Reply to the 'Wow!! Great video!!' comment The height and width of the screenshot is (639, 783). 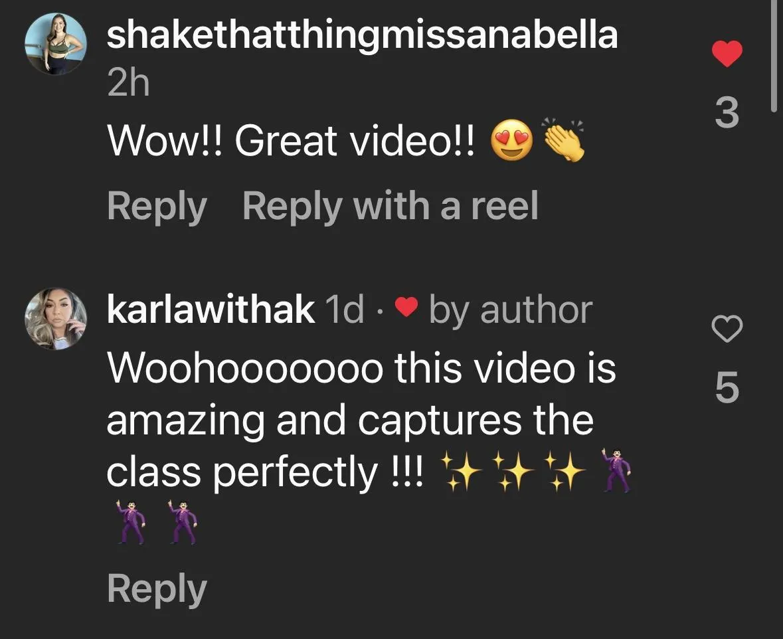click(x=157, y=207)
